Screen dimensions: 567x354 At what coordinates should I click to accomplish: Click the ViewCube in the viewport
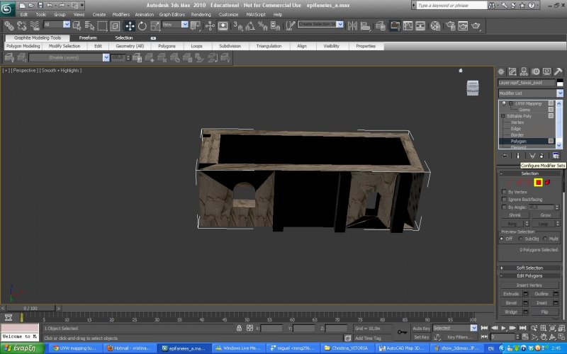[x=473, y=87]
